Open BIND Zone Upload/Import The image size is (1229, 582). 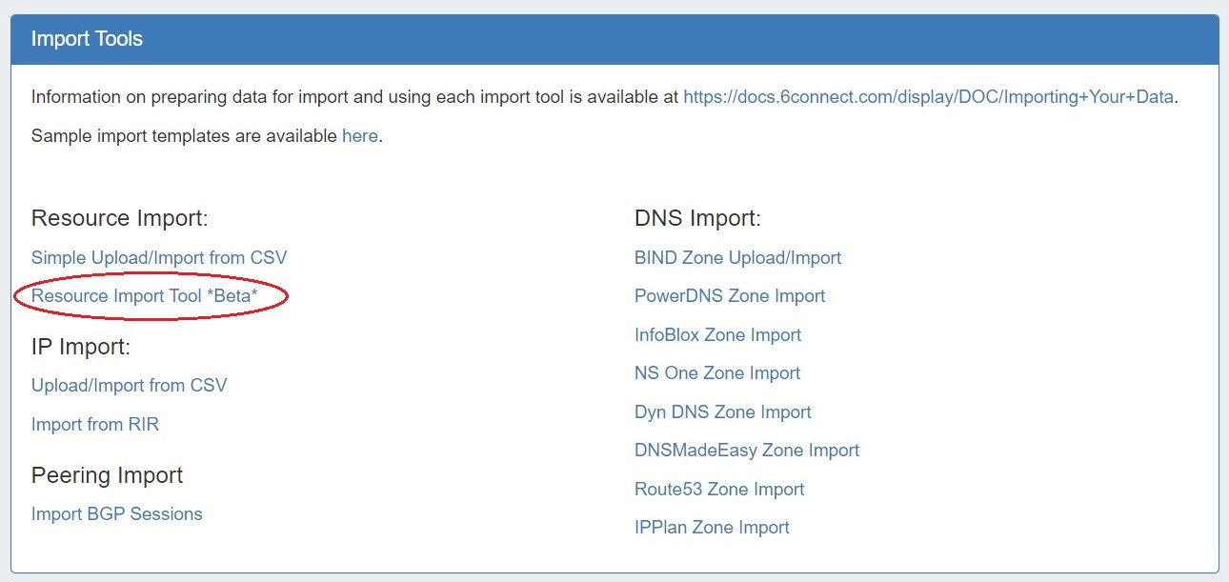click(737, 258)
